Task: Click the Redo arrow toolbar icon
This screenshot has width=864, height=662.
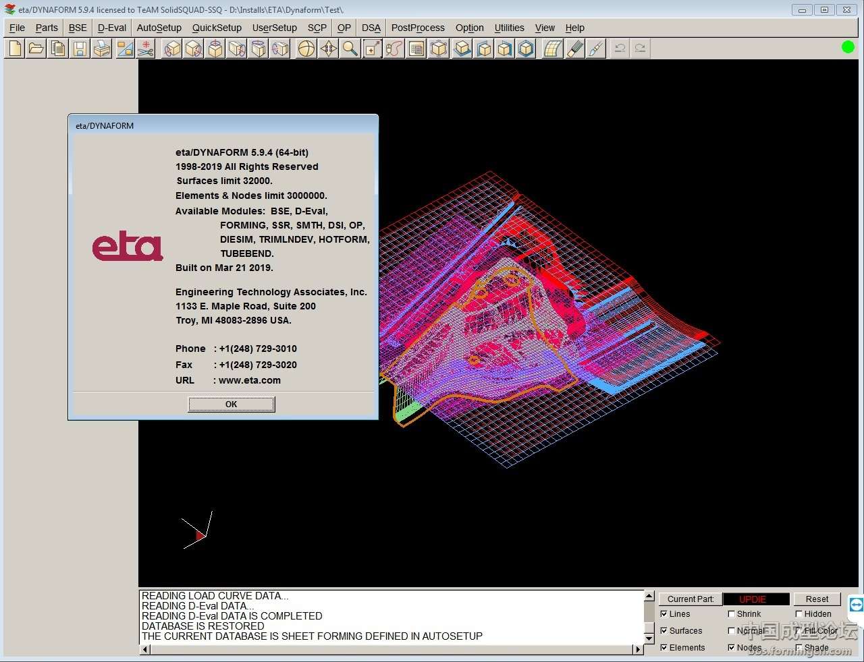Action: click(x=640, y=49)
